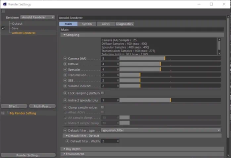
Task: Click the Specular value stepper arrows
Action: [118, 70]
